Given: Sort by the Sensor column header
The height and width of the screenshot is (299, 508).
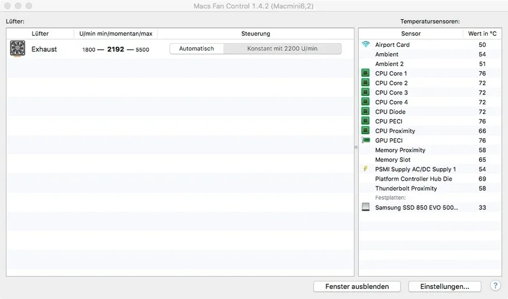Looking at the screenshot, I should coord(411,33).
